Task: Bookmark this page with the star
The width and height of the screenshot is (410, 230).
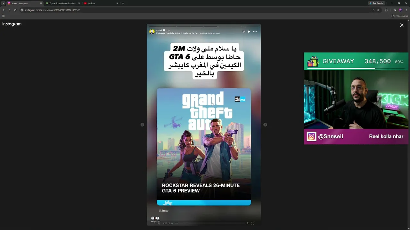Action: (378, 10)
